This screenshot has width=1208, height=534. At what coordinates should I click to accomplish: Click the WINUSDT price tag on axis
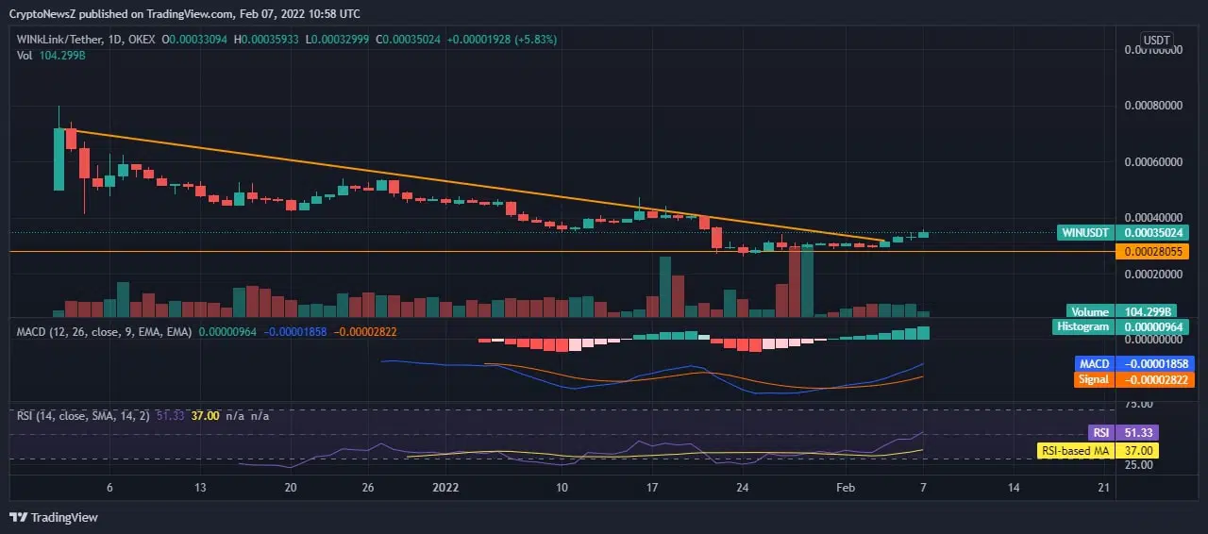coord(1084,232)
